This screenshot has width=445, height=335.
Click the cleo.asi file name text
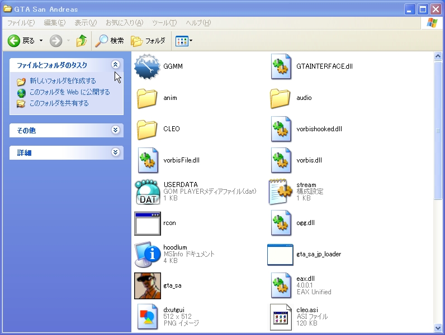pos(307,310)
